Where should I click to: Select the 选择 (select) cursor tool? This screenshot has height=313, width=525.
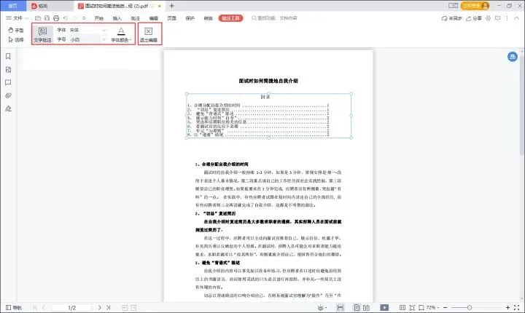click(16, 40)
